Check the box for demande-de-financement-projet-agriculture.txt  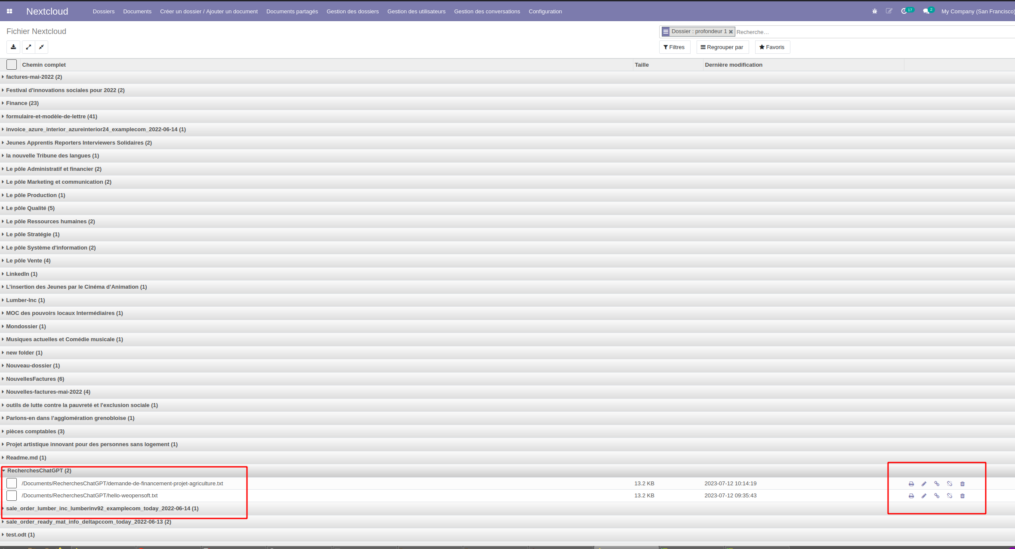coord(12,483)
